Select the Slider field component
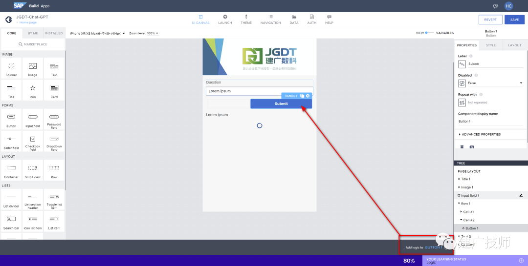Viewport: 528px width, 266px height. (11, 141)
